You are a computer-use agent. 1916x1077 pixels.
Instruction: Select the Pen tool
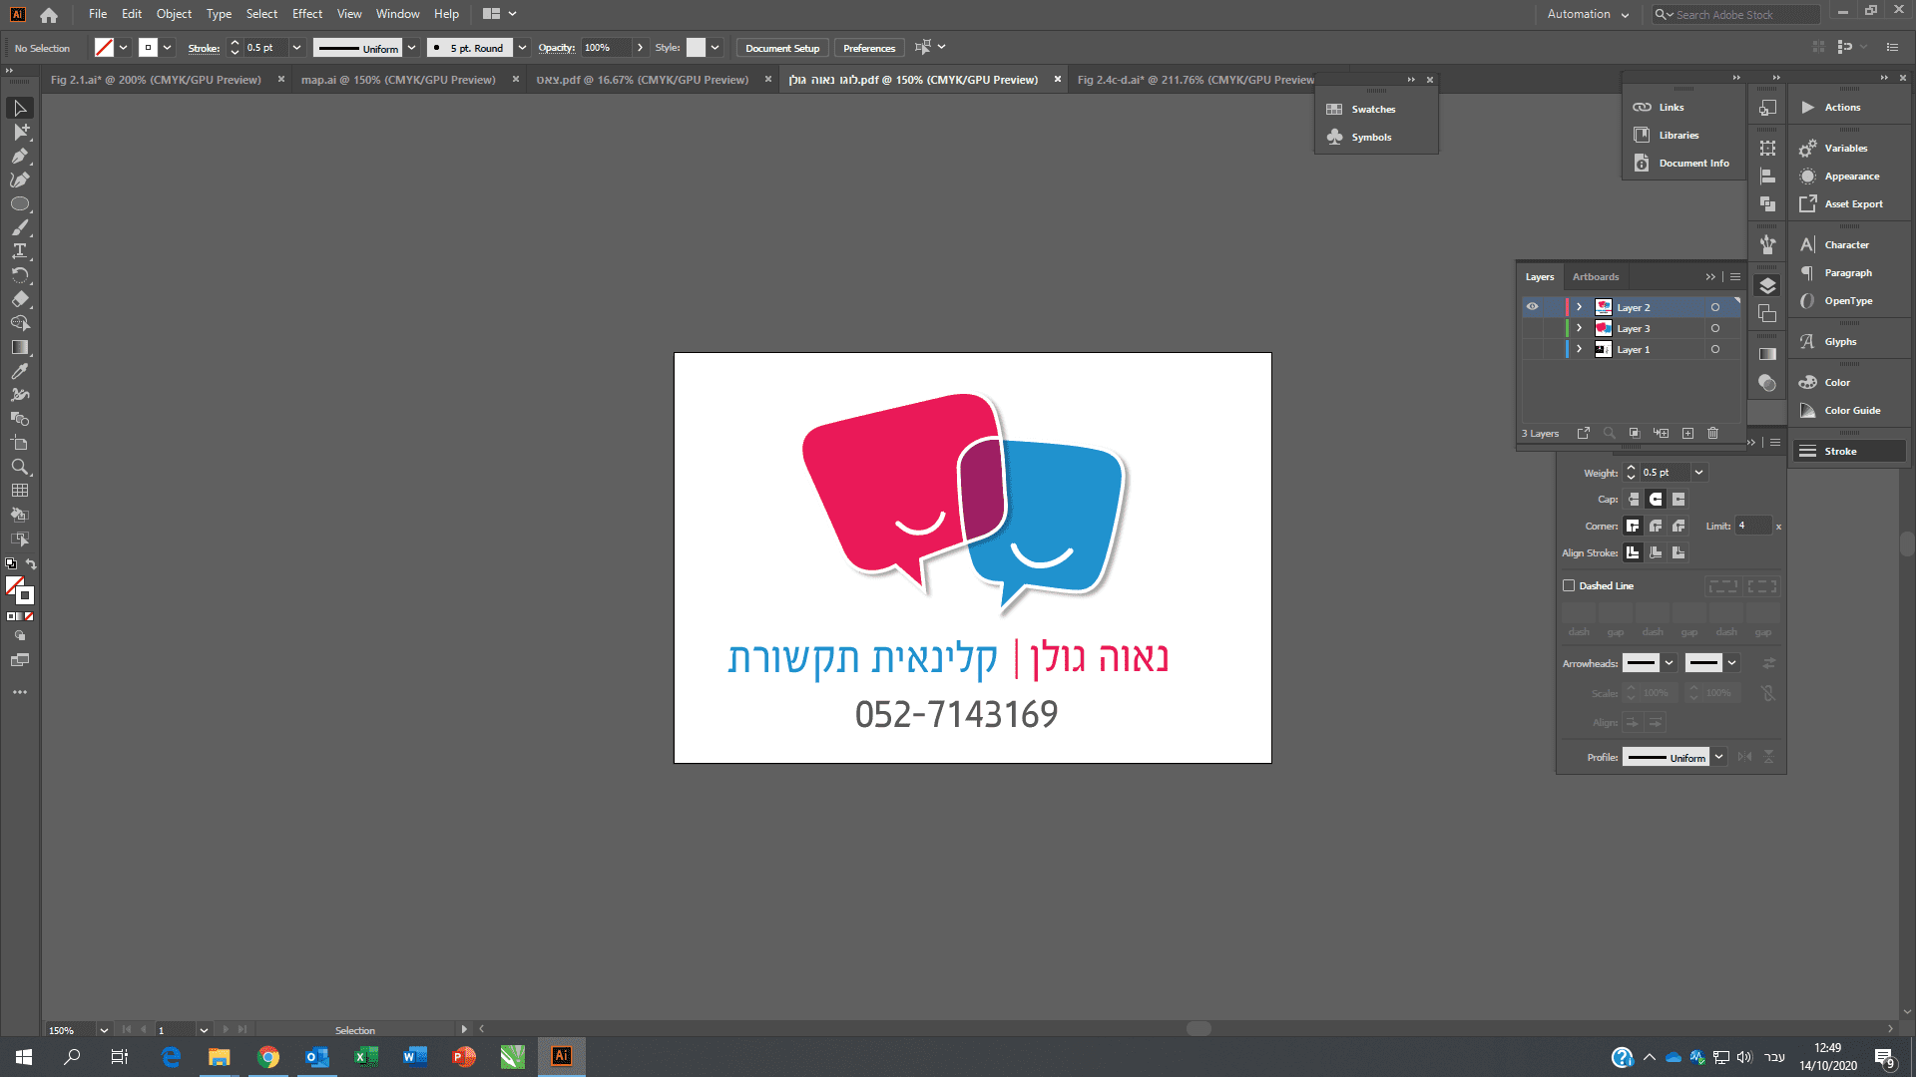click(19, 156)
